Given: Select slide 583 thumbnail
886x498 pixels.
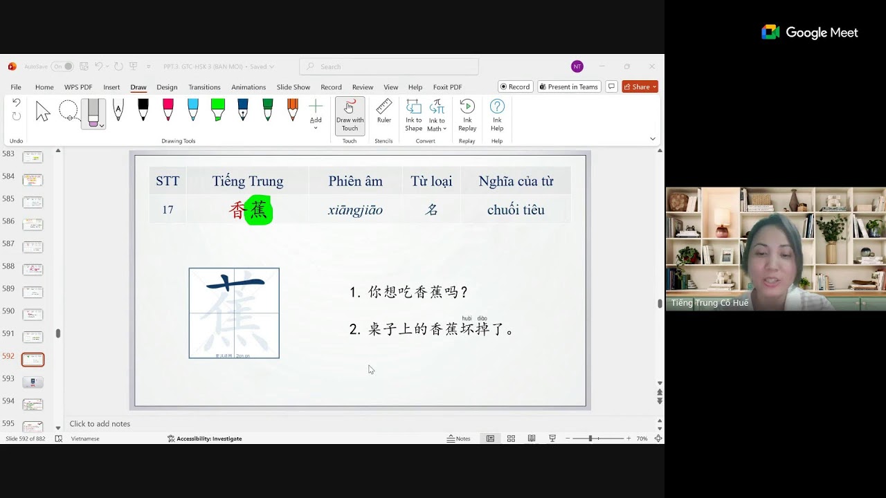Looking at the screenshot, I should pos(33,157).
